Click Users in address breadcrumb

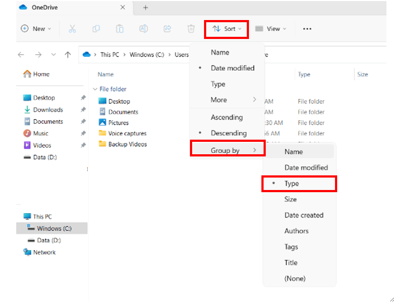181,55
